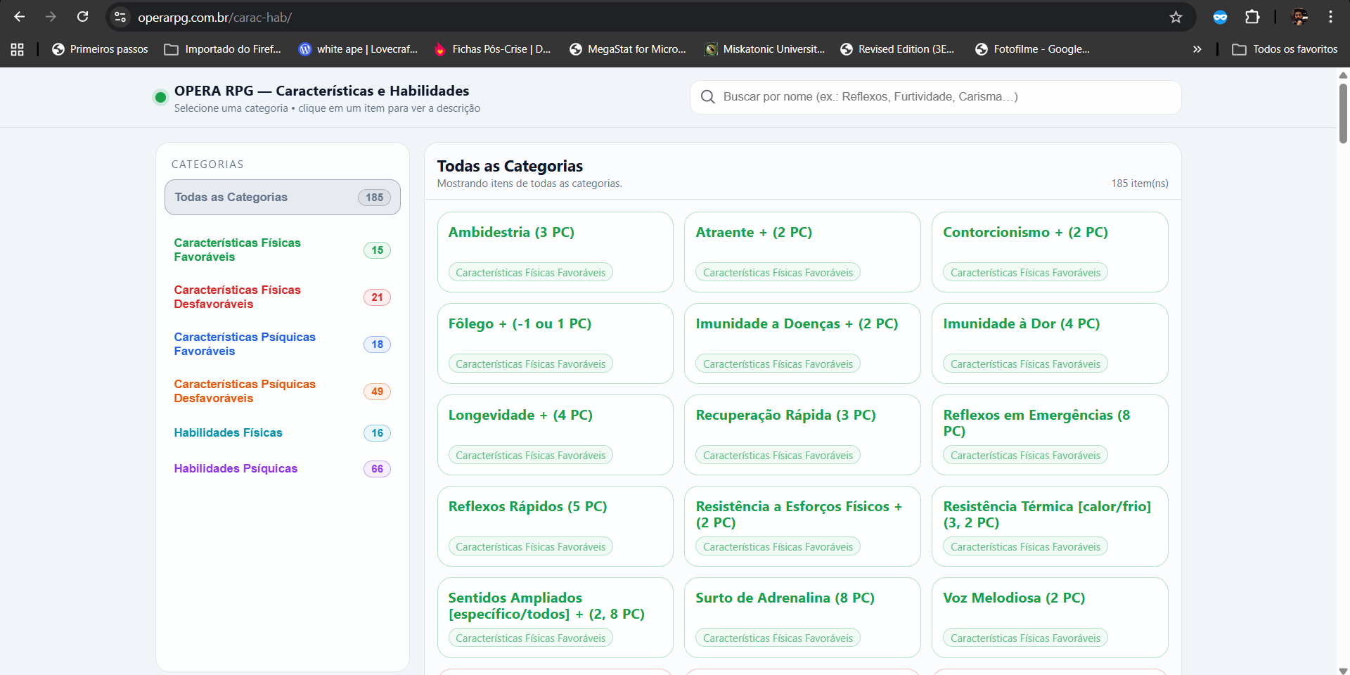Click the browser back arrow icon
1350x675 pixels.
coord(20,17)
